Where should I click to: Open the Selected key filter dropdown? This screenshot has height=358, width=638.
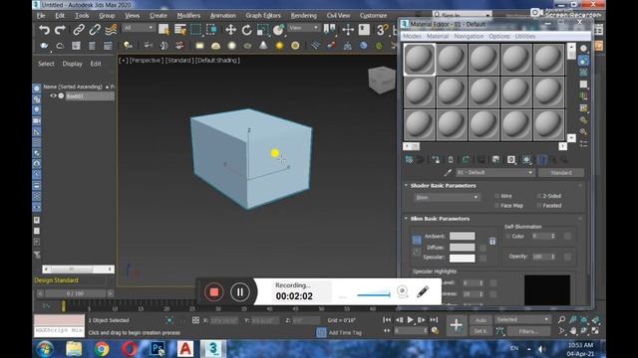(x=522, y=320)
